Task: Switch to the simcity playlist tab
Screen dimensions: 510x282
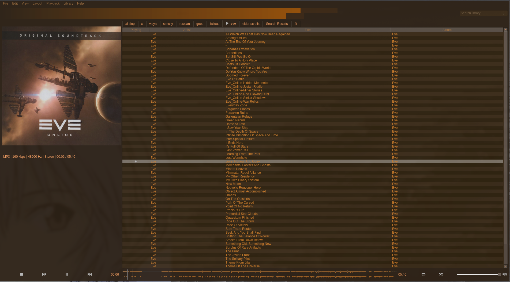Action: tap(168, 24)
